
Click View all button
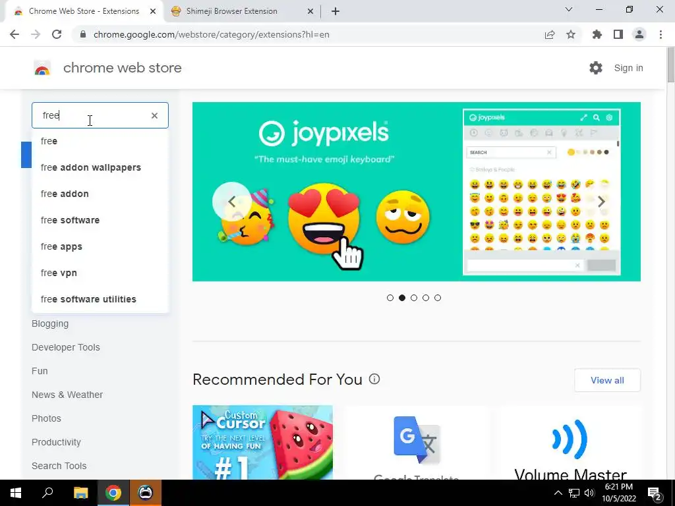coord(607,380)
